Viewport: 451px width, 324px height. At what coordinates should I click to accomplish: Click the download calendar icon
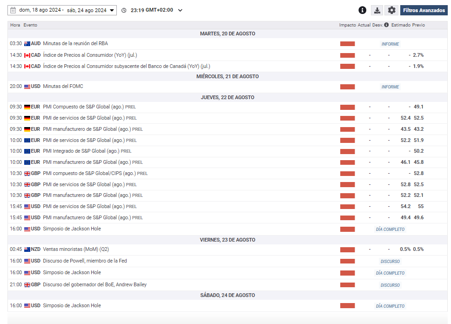tap(377, 10)
